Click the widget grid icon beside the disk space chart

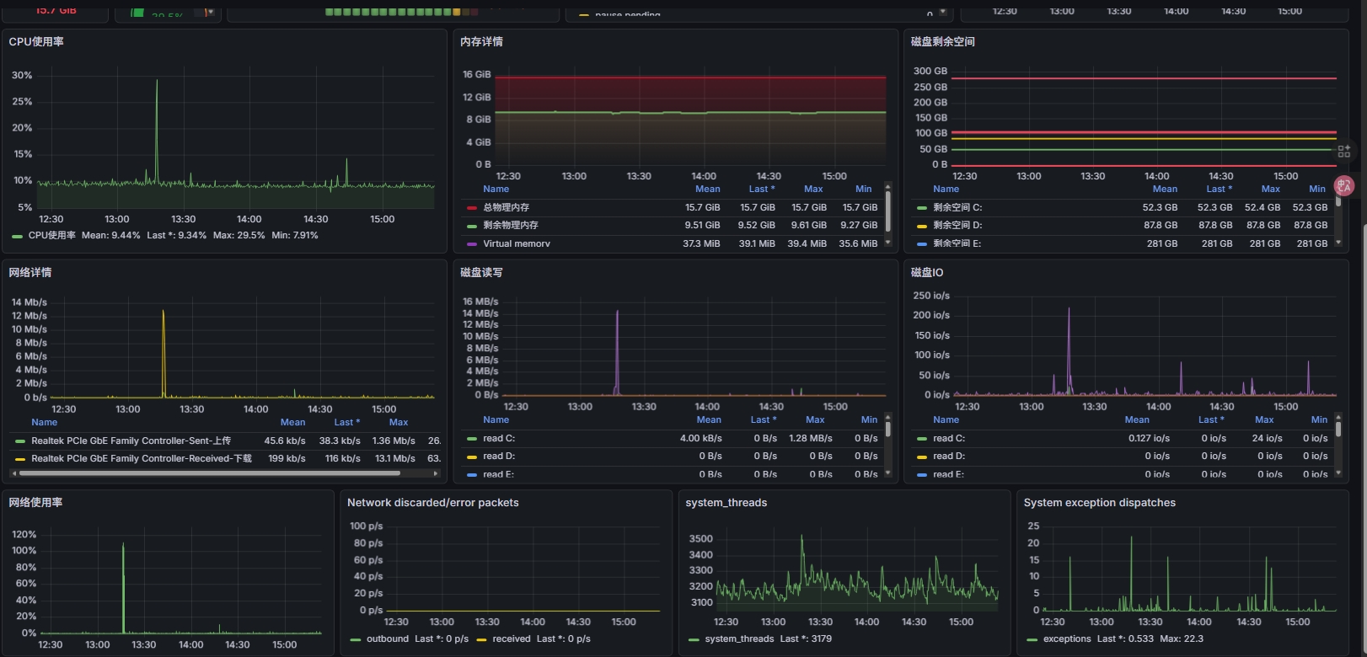(x=1343, y=151)
